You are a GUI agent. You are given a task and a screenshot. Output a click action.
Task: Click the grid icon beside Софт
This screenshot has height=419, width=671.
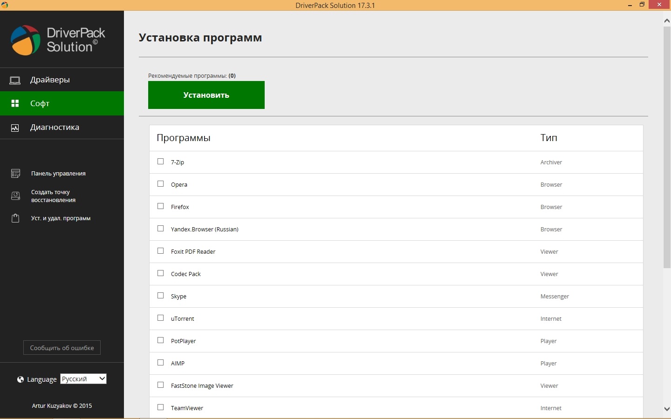click(x=15, y=103)
